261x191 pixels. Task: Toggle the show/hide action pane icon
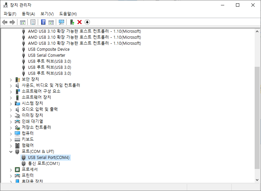pos(51,22)
